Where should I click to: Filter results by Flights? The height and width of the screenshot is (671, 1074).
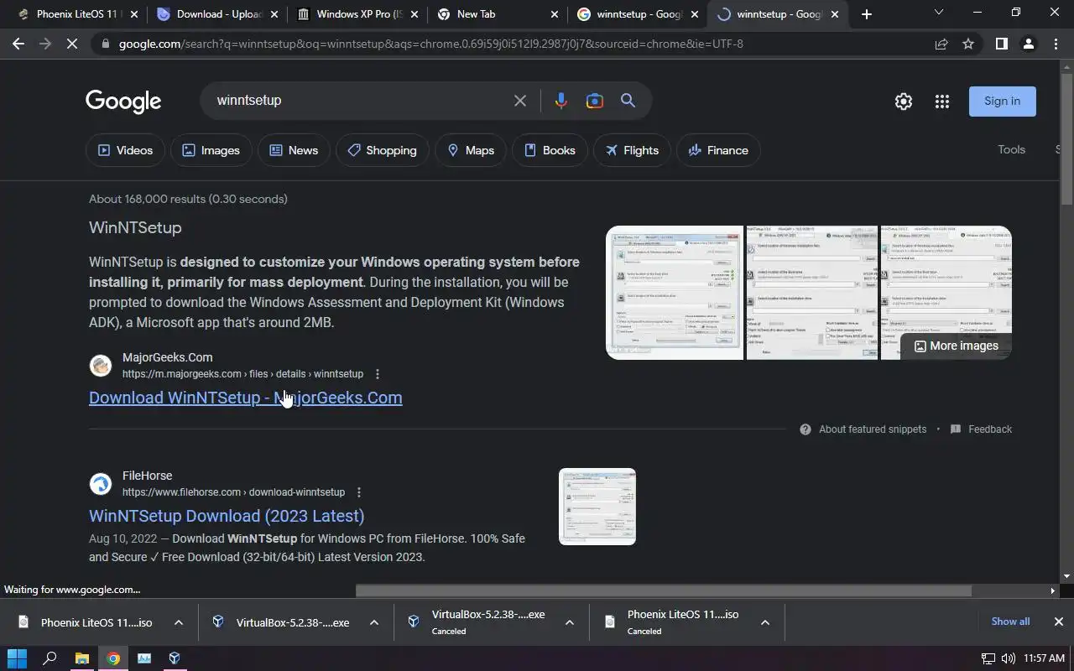click(632, 150)
